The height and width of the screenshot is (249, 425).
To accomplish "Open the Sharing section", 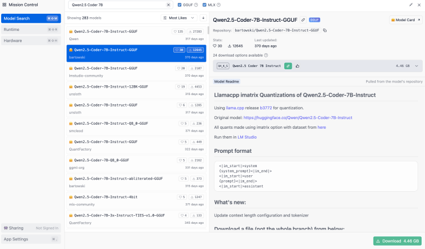I will tap(31, 228).
